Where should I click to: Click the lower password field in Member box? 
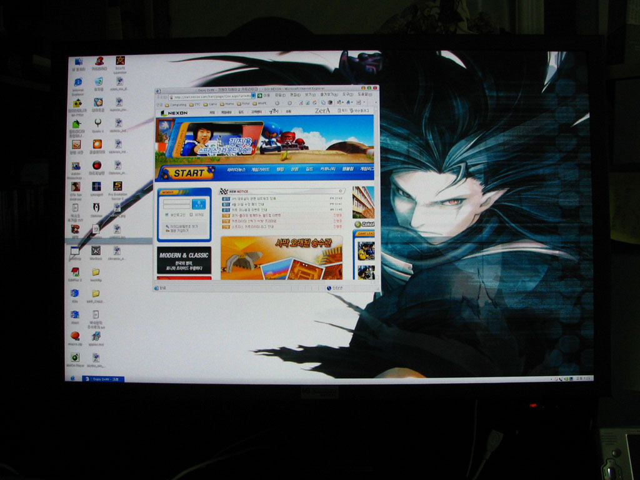tap(176, 207)
